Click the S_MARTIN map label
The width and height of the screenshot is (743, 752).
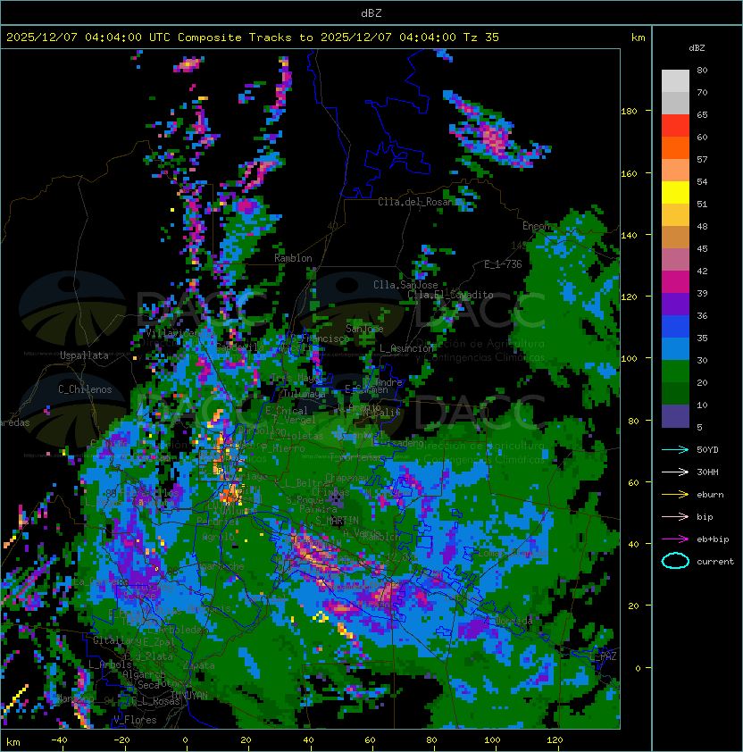coord(337,520)
